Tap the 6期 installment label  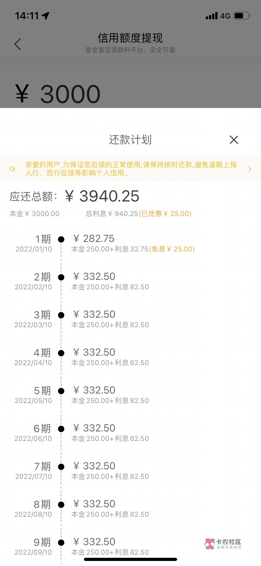pyautogui.click(x=42, y=429)
